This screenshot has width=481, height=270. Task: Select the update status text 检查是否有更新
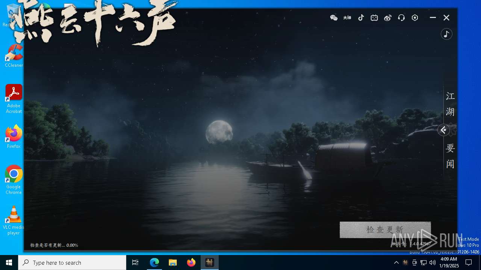tap(48, 245)
